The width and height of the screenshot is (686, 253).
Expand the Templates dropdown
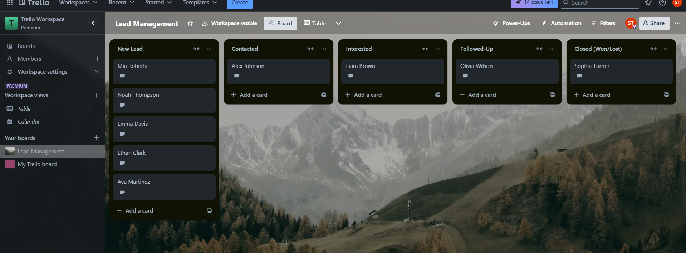click(200, 3)
